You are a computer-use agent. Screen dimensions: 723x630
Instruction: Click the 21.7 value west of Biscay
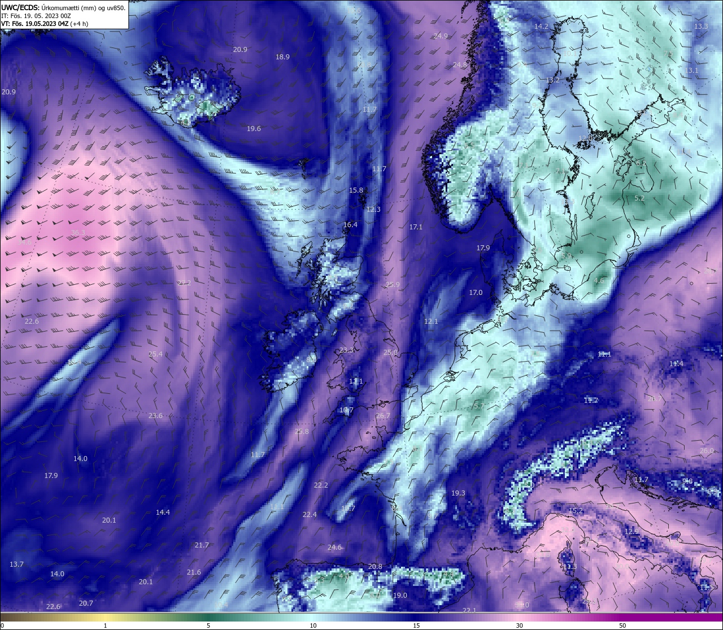(202, 545)
